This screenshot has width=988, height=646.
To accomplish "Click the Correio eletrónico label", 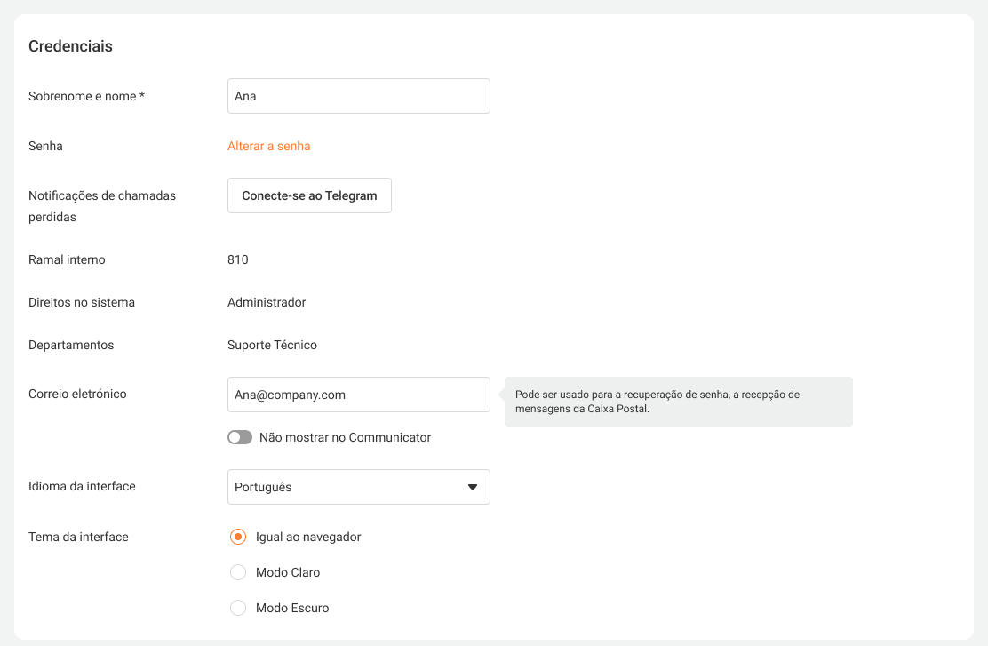I will click(77, 394).
